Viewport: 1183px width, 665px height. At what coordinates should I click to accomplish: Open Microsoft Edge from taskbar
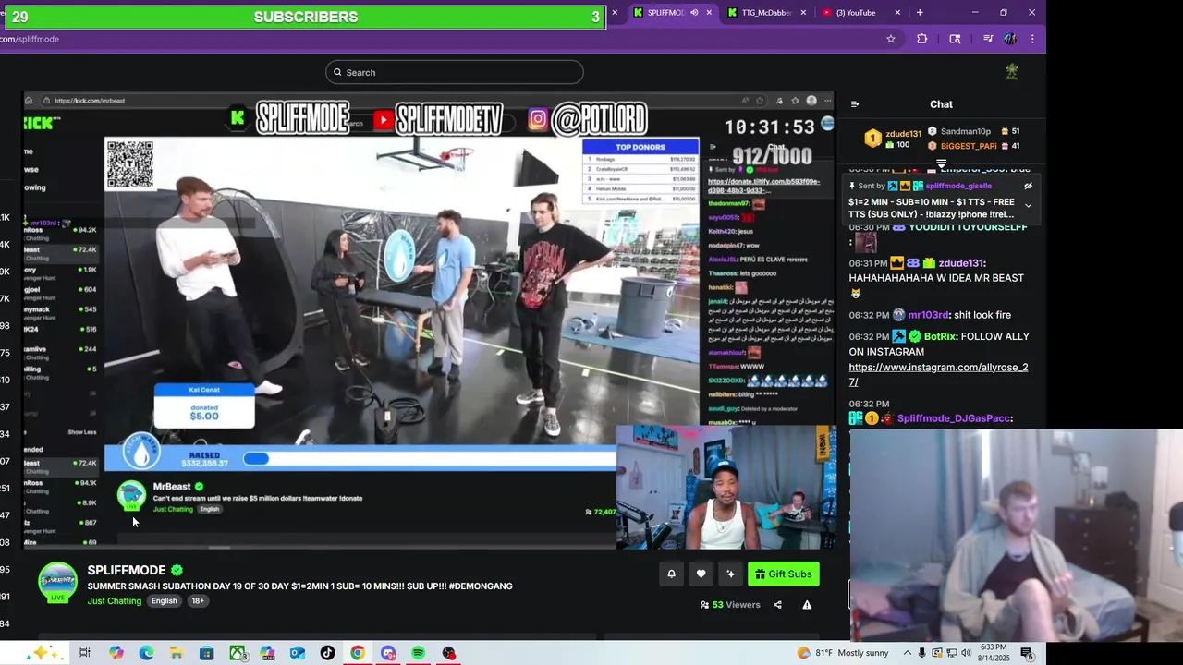tap(146, 653)
